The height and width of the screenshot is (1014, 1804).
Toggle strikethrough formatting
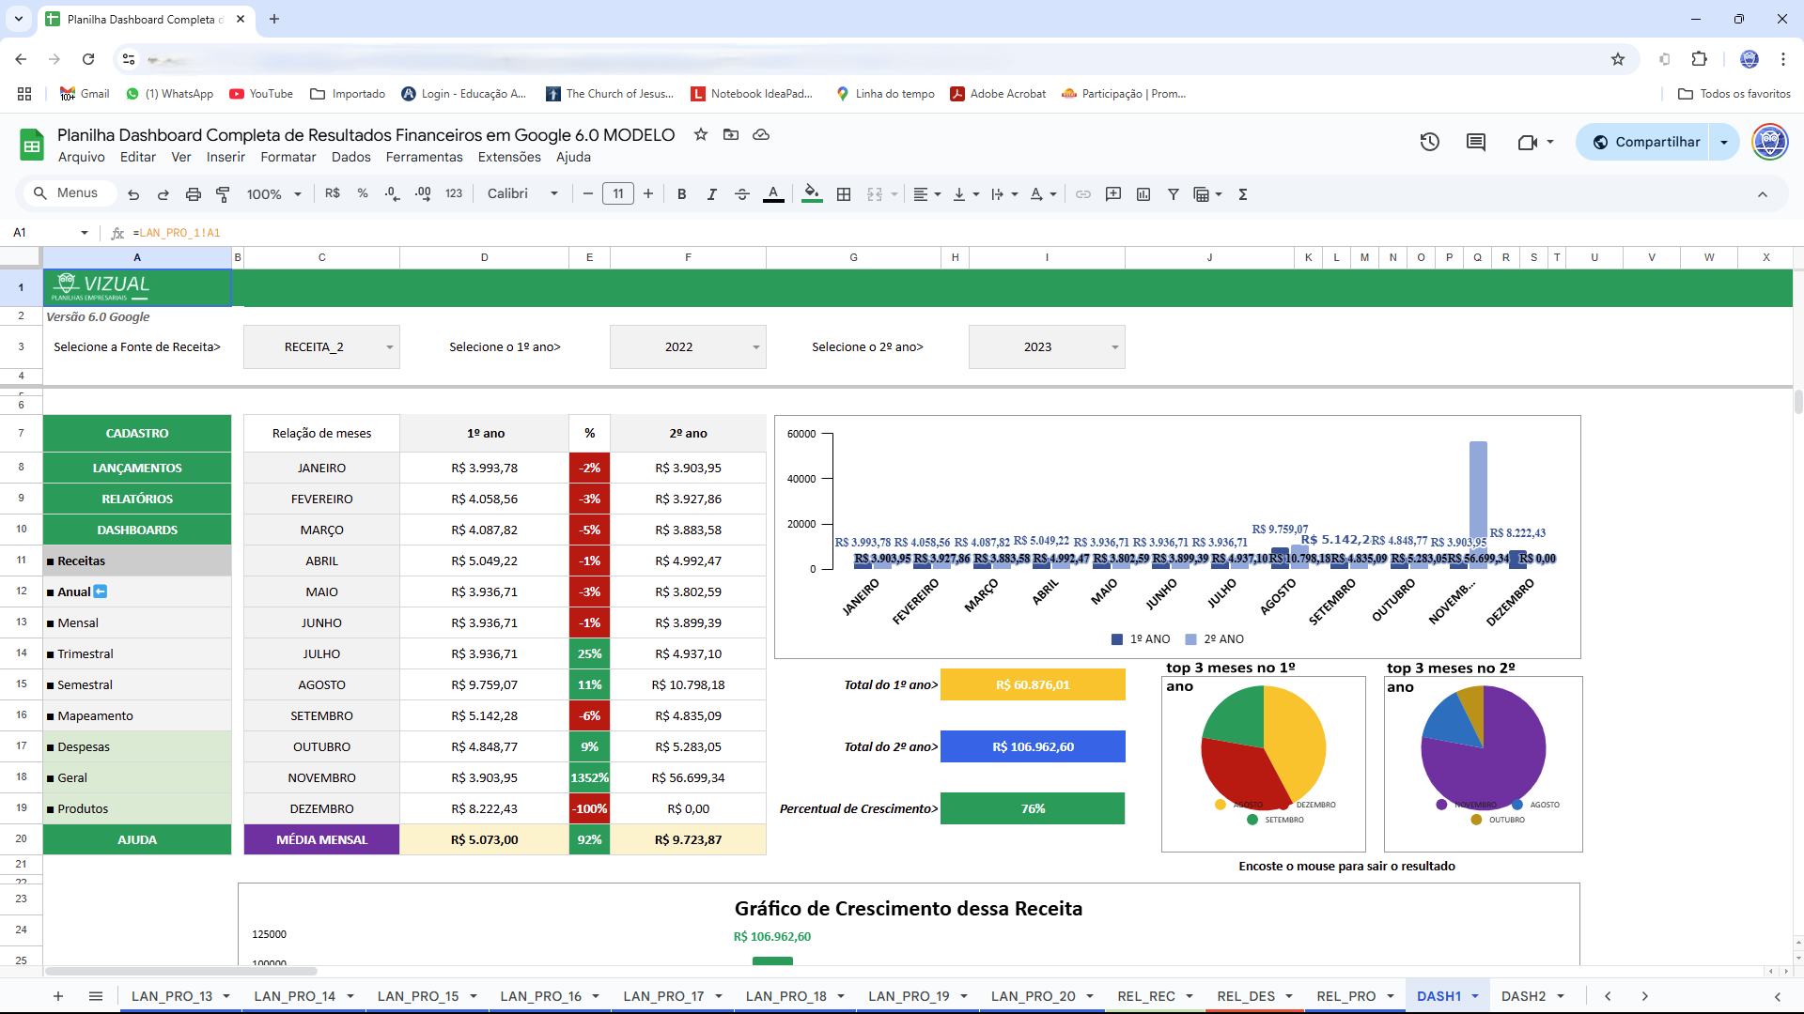coord(741,194)
